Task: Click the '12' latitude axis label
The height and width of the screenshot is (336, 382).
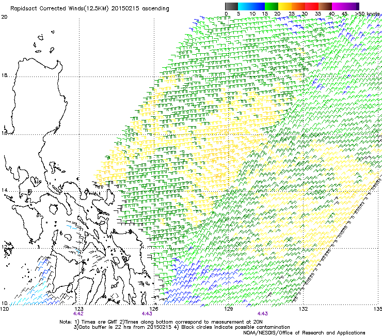Action: (4, 247)
